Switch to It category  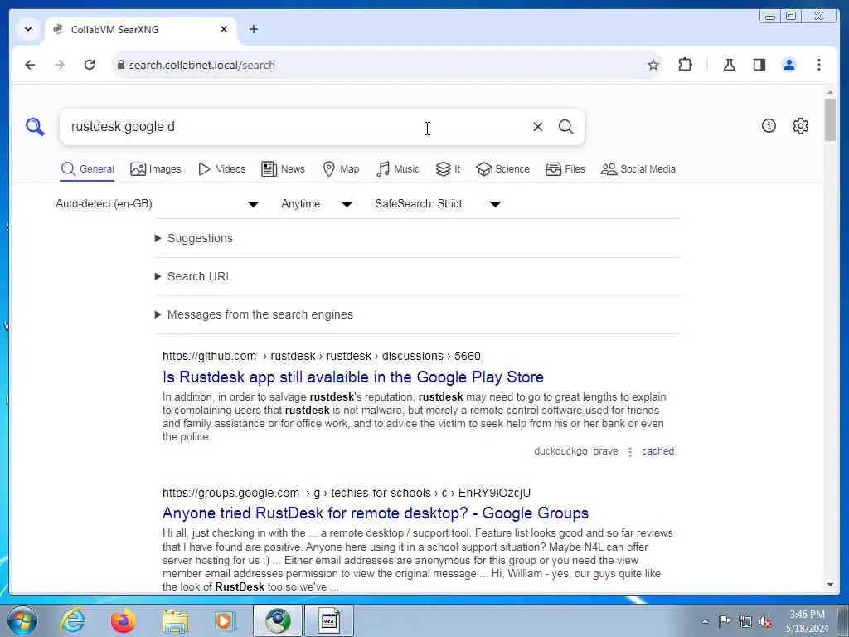448,169
